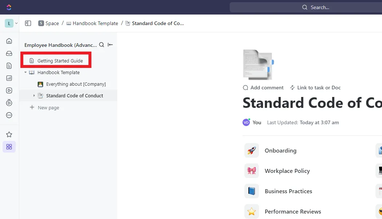382x219 pixels.
Task: Click the ClickUp logo icon
Action: pos(9,7)
